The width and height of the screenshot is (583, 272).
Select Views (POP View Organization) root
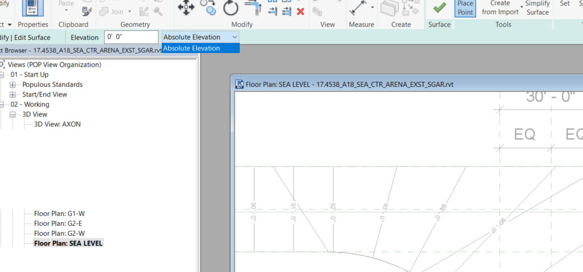[x=54, y=64]
